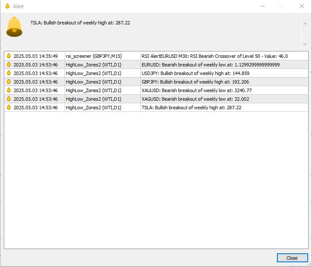Click the 14:53:46 timestamp on the XAUUSD row
The width and height of the screenshot is (312, 267).
(36, 90)
